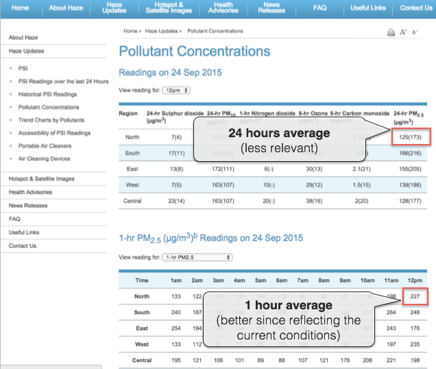The width and height of the screenshot is (436, 369).
Task: Open Portable Air Cleaners sidebar link
Action: pos(46,146)
